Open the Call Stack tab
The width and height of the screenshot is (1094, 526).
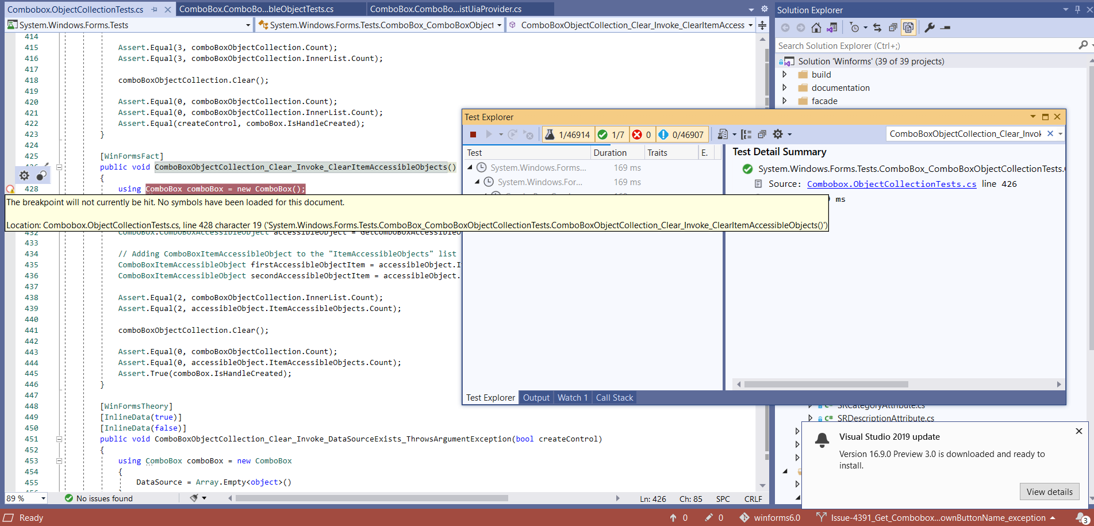pyautogui.click(x=615, y=398)
